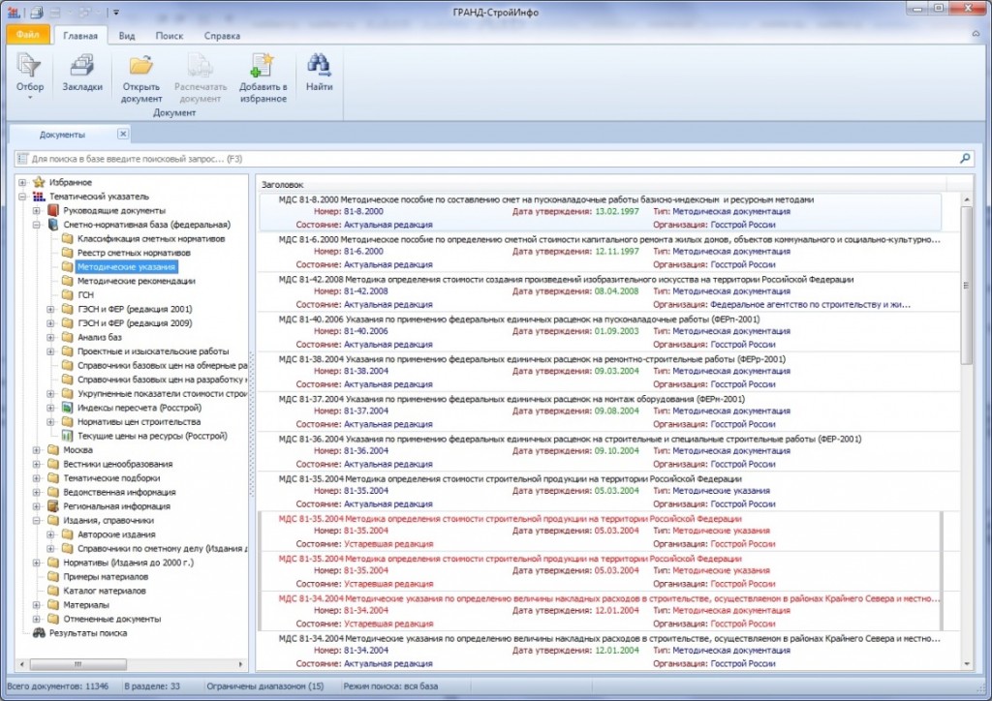Click the document list vertical scrollbar thumb
992x701 pixels.
click(966, 285)
